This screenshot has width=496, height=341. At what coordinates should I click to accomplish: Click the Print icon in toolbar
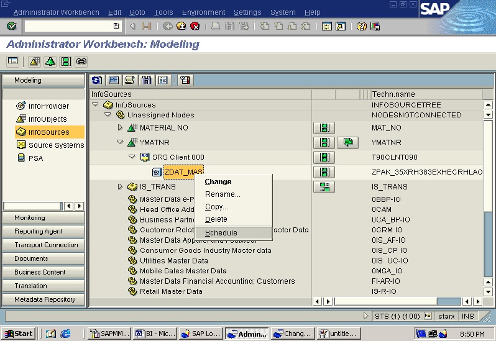click(x=216, y=26)
